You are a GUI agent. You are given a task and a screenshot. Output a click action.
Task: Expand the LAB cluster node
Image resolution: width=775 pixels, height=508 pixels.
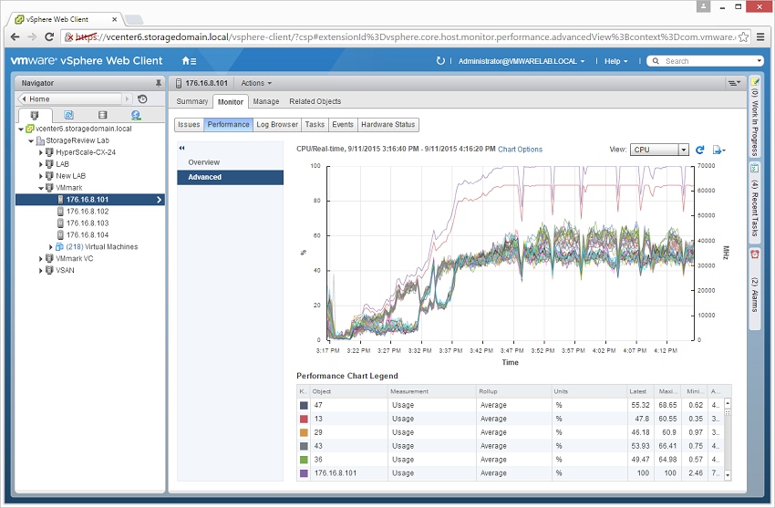pos(41,164)
